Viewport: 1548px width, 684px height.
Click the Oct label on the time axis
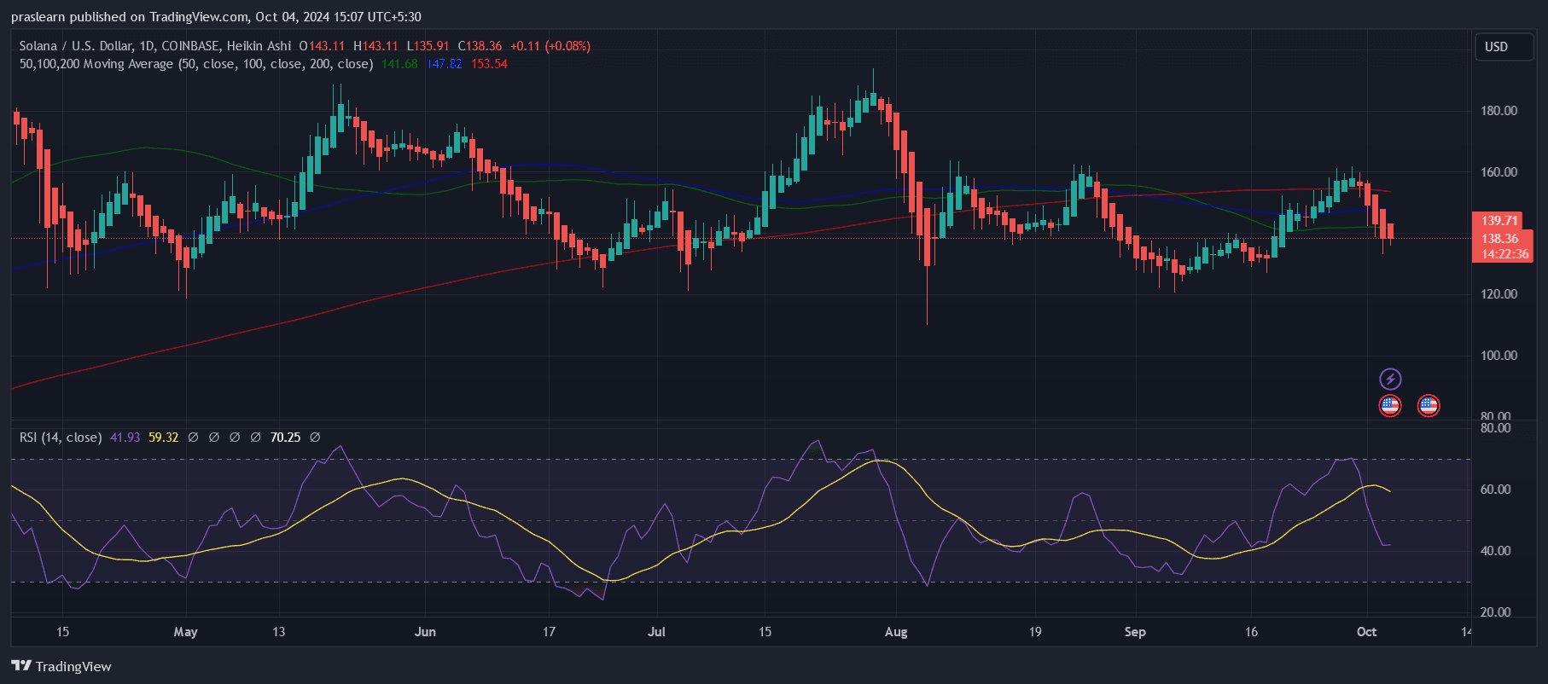tap(1366, 632)
